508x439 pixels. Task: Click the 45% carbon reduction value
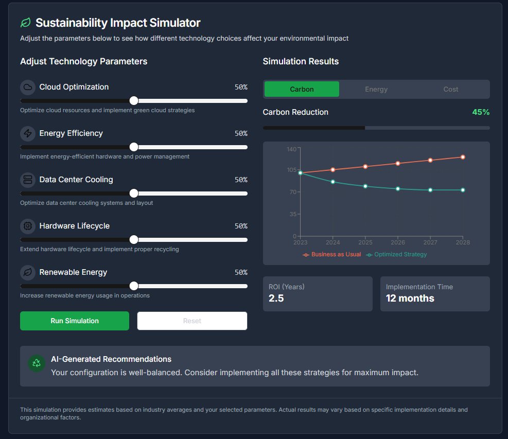pos(481,112)
